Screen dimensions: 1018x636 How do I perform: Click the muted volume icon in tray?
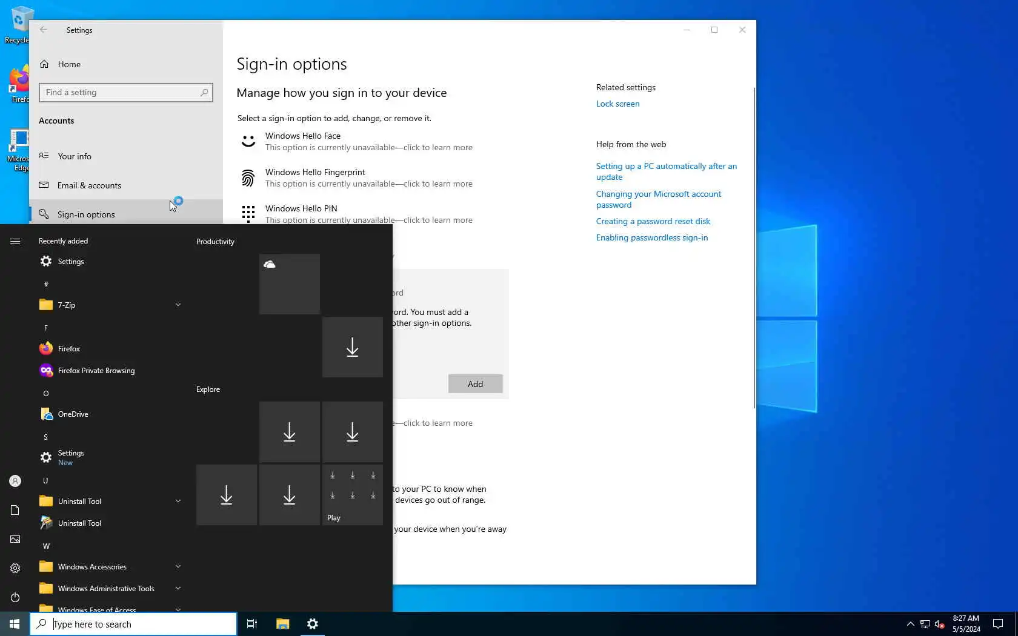[940, 624]
